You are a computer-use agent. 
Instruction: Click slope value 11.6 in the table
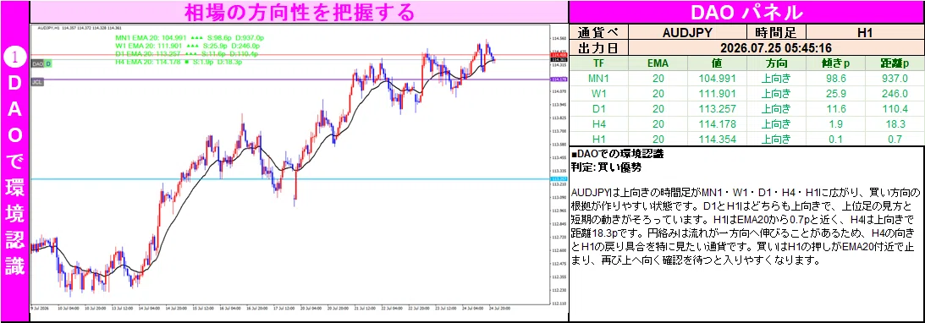tap(835, 109)
